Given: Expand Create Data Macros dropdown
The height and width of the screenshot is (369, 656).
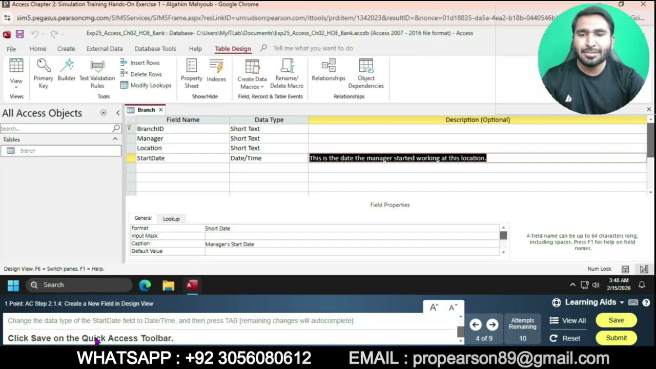Looking at the screenshot, I should point(252,74).
